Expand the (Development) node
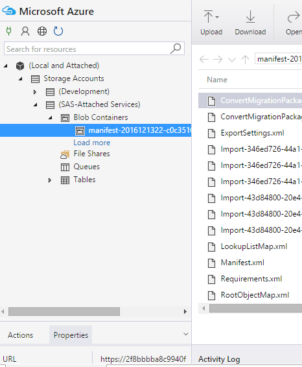The image size is (302, 367). pyautogui.click(x=35, y=92)
